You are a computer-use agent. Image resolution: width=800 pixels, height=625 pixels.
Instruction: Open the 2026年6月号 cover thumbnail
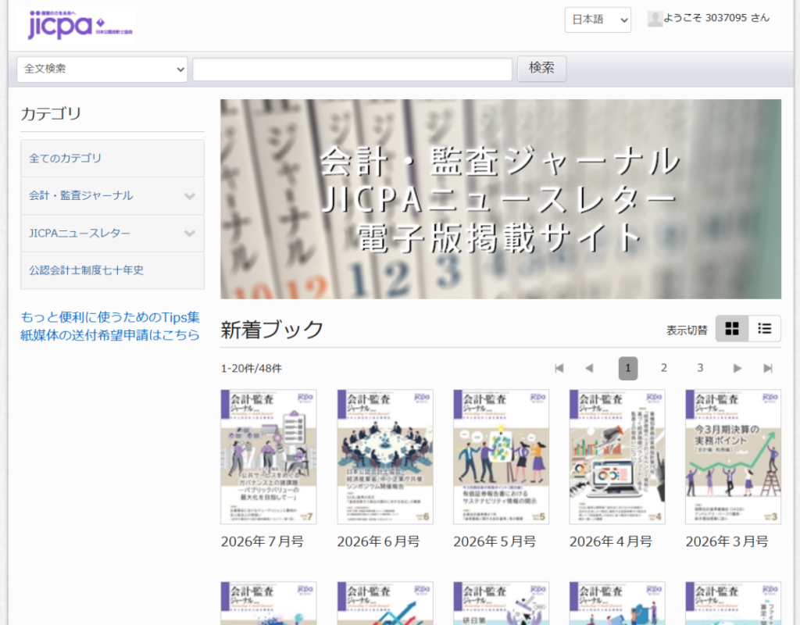tap(385, 457)
